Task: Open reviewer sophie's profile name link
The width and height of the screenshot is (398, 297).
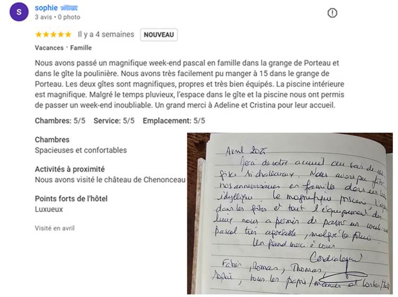Action: [46, 7]
